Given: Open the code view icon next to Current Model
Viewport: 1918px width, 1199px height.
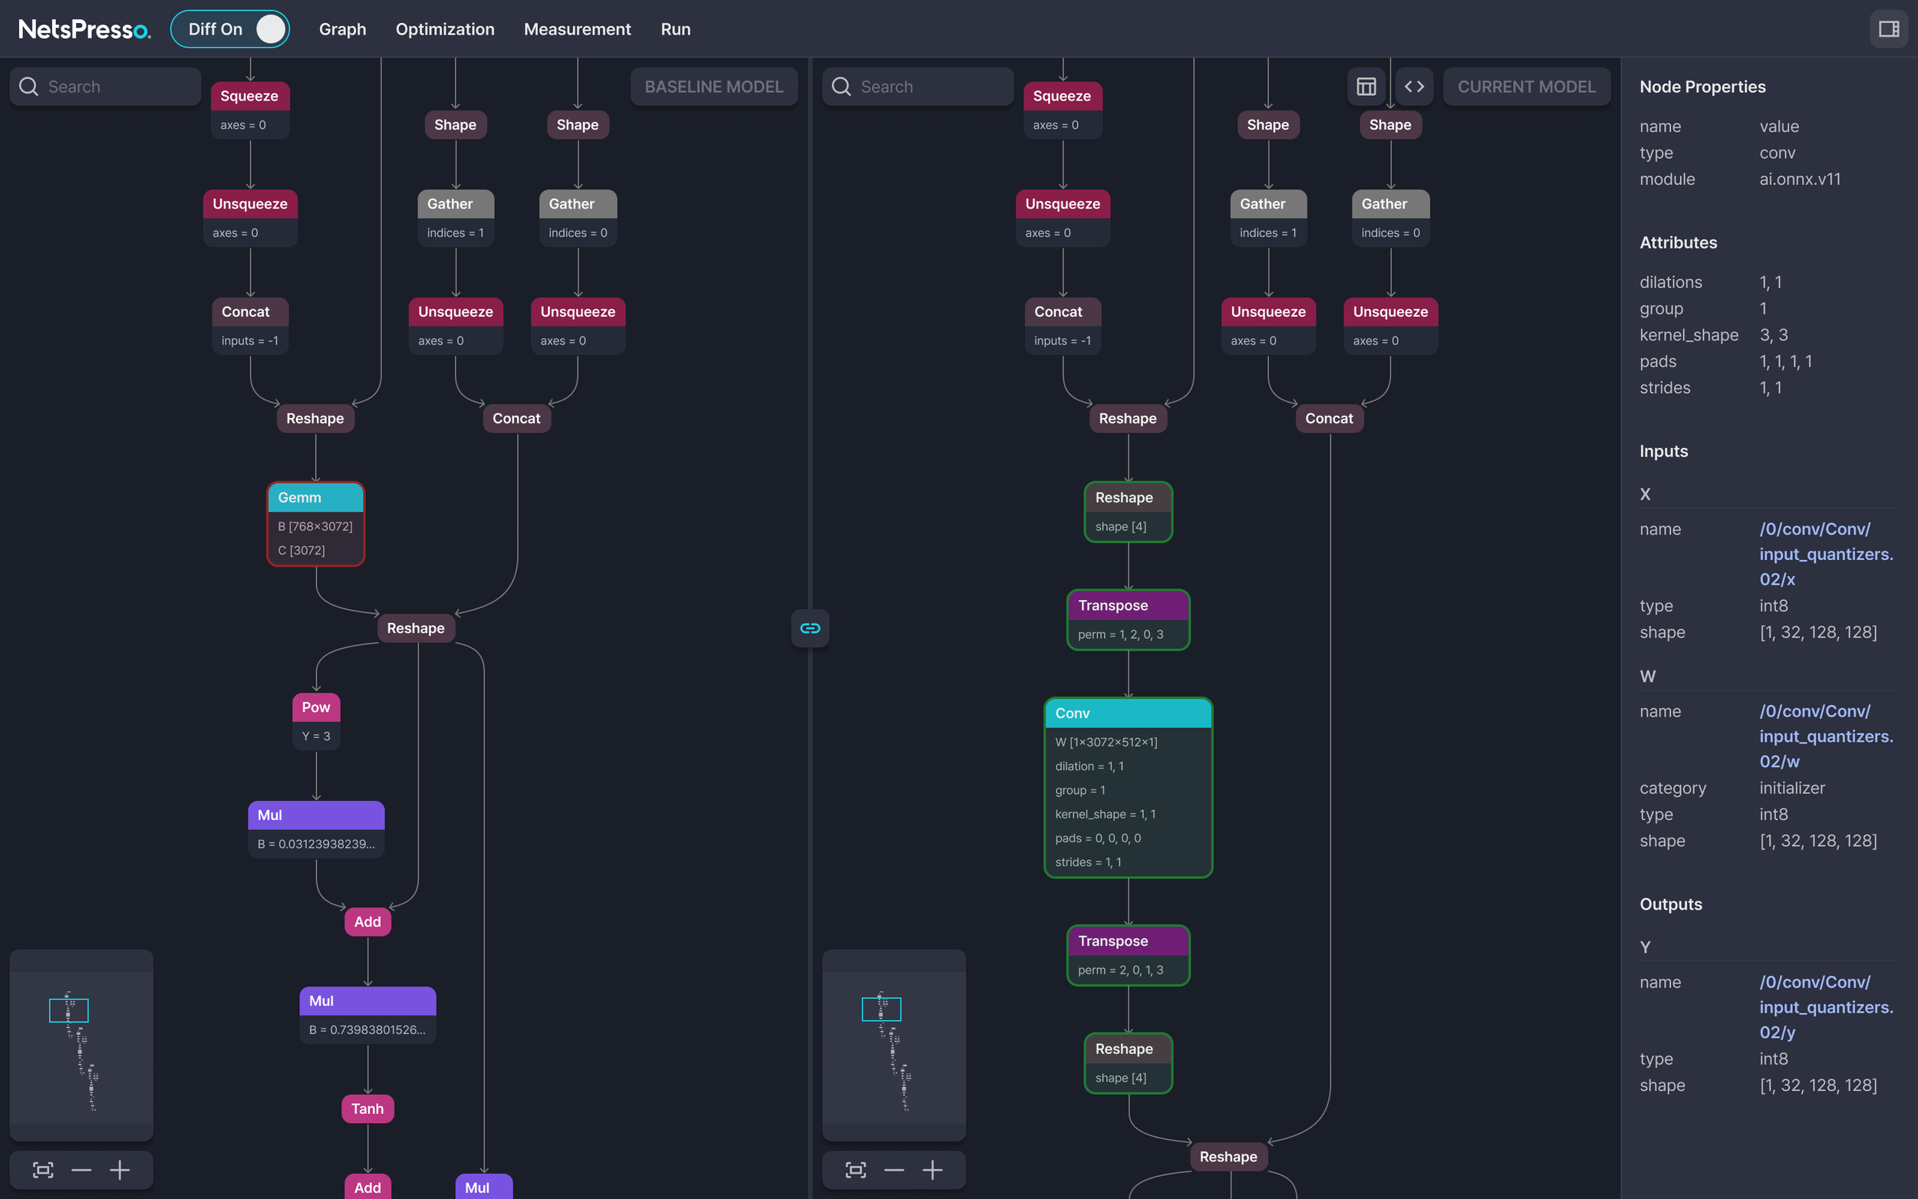Looking at the screenshot, I should click(x=1415, y=86).
